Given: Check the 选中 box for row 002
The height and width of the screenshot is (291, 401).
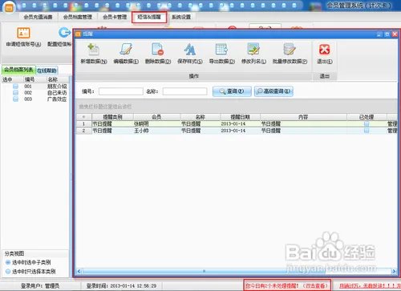Looking at the screenshot, I should click(x=15, y=92).
